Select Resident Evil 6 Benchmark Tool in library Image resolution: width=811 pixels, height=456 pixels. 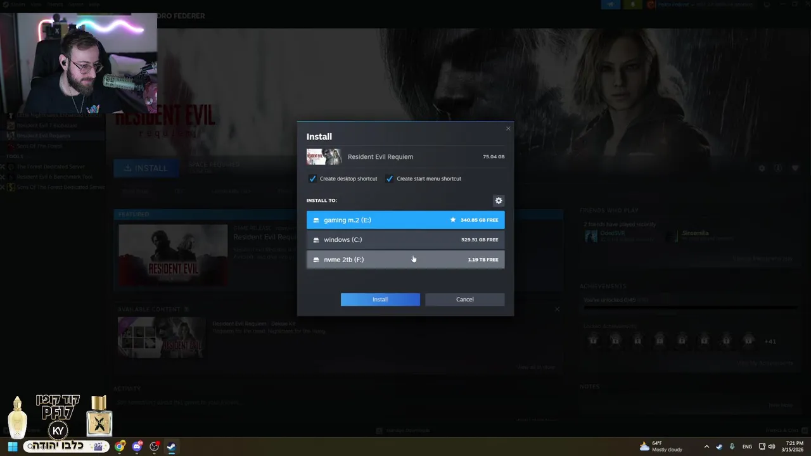click(54, 177)
